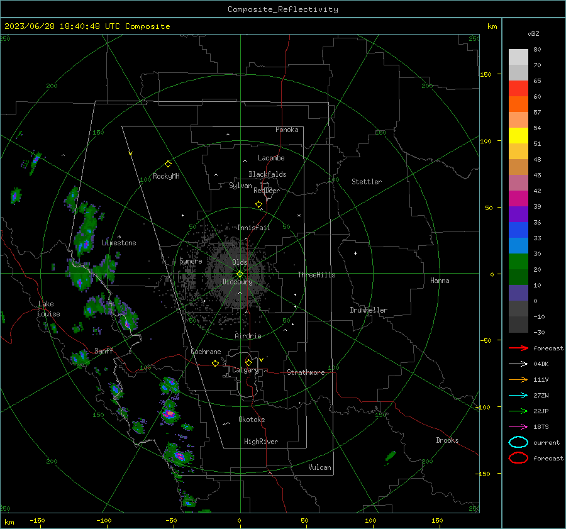Screen dimensions: 566x529
Task: Click the yellow diamond marker near RockyMH
Action: [168, 164]
